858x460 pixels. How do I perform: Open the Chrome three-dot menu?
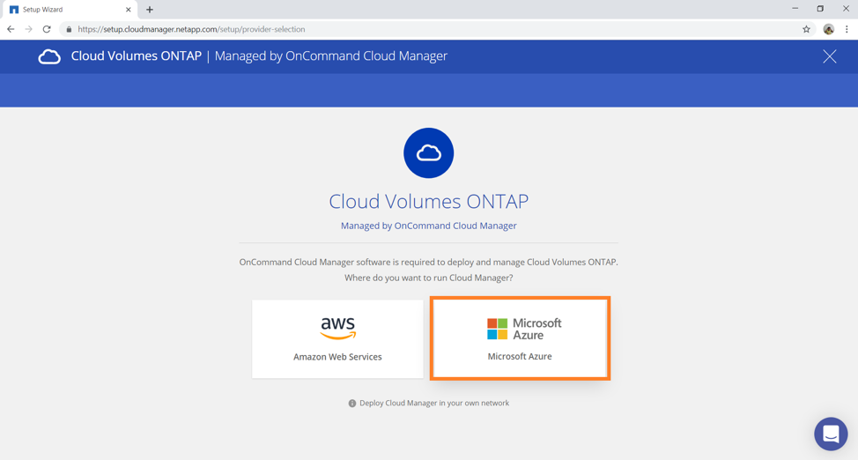847,29
